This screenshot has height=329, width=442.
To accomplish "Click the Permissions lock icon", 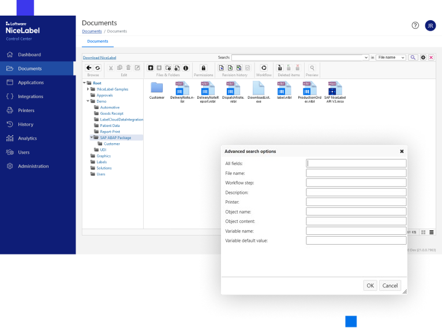I will coord(203,68).
